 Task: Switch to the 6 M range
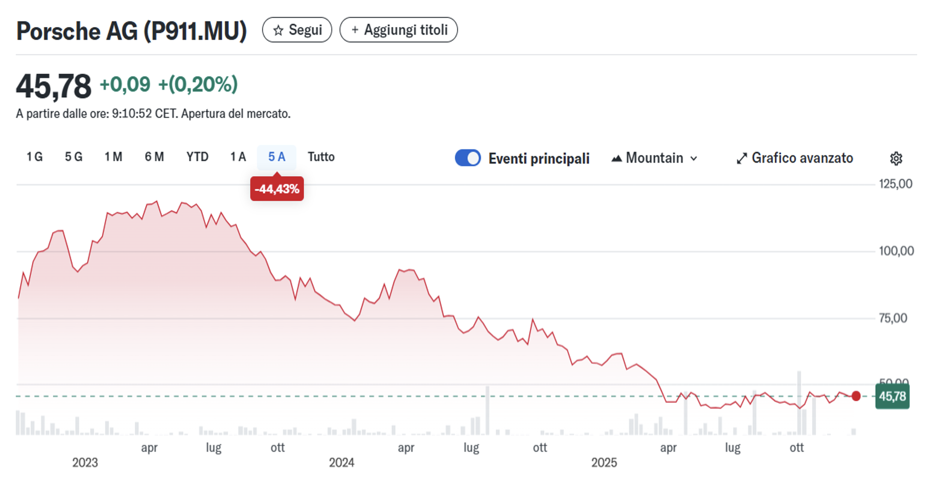point(154,157)
